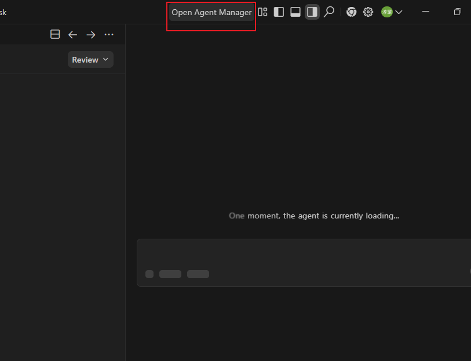Toggle the bottom panel visibility

pos(295,12)
